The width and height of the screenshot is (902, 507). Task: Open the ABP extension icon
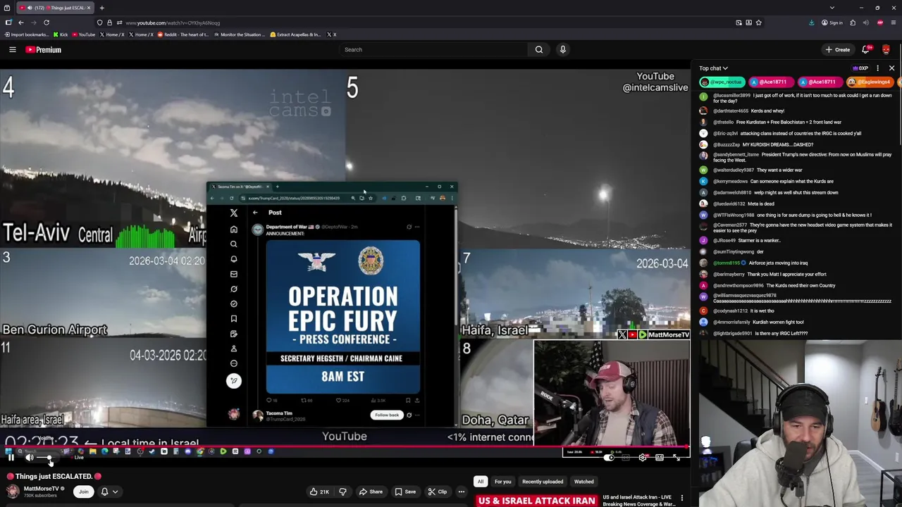pyautogui.click(x=880, y=23)
